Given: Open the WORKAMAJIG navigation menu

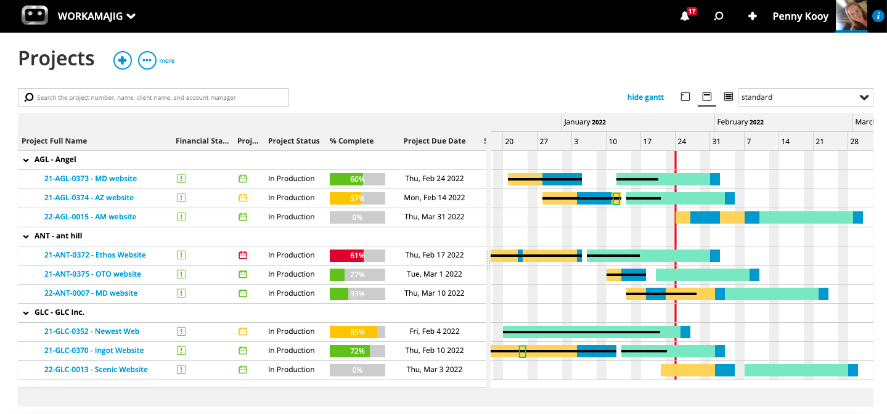Looking at the screenshot, I should click(96, 16).
